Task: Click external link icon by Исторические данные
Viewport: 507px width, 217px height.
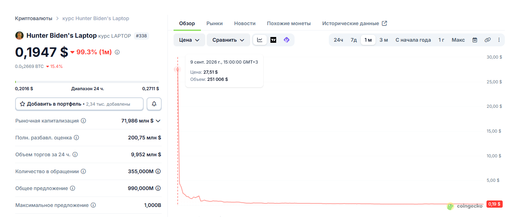Action: pos(384,23)
